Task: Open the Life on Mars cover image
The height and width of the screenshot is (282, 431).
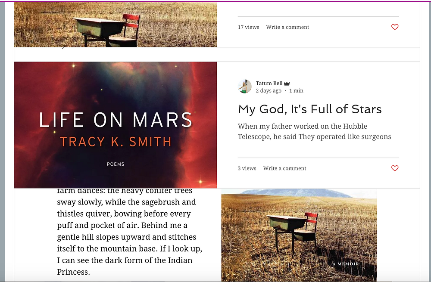Action: point(116,125)
